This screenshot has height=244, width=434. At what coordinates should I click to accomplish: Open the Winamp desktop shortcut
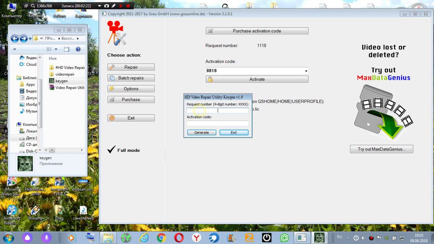pyautogui.click(x=35, y=213)
